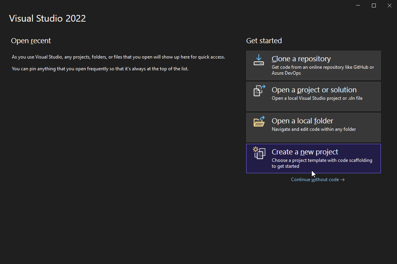
Task: Follow the Continue without code link
Action: click(x=318, y=180)
